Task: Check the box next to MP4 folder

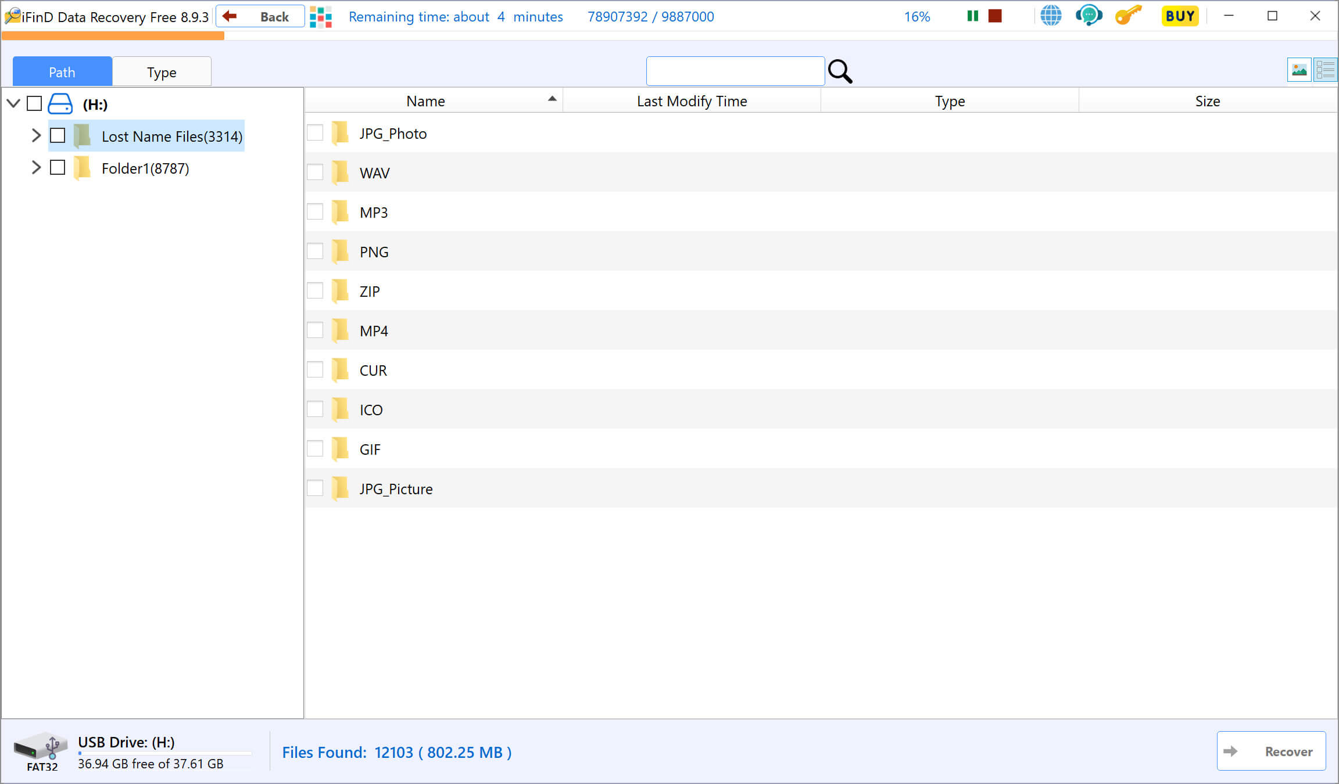Action: (x=315, y=330)
